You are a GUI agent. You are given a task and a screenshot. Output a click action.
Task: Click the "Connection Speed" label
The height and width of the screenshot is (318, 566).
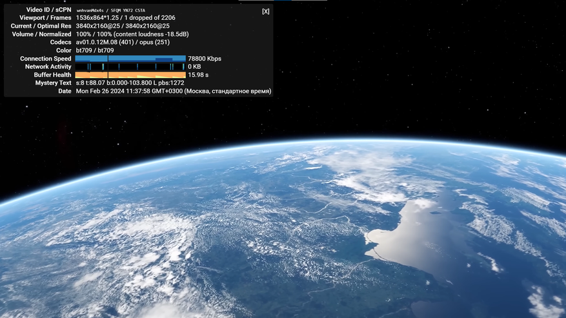46,59
